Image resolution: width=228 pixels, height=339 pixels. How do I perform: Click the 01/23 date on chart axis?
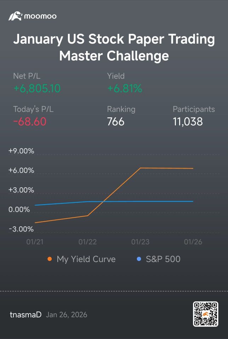[x=140, y=242]
